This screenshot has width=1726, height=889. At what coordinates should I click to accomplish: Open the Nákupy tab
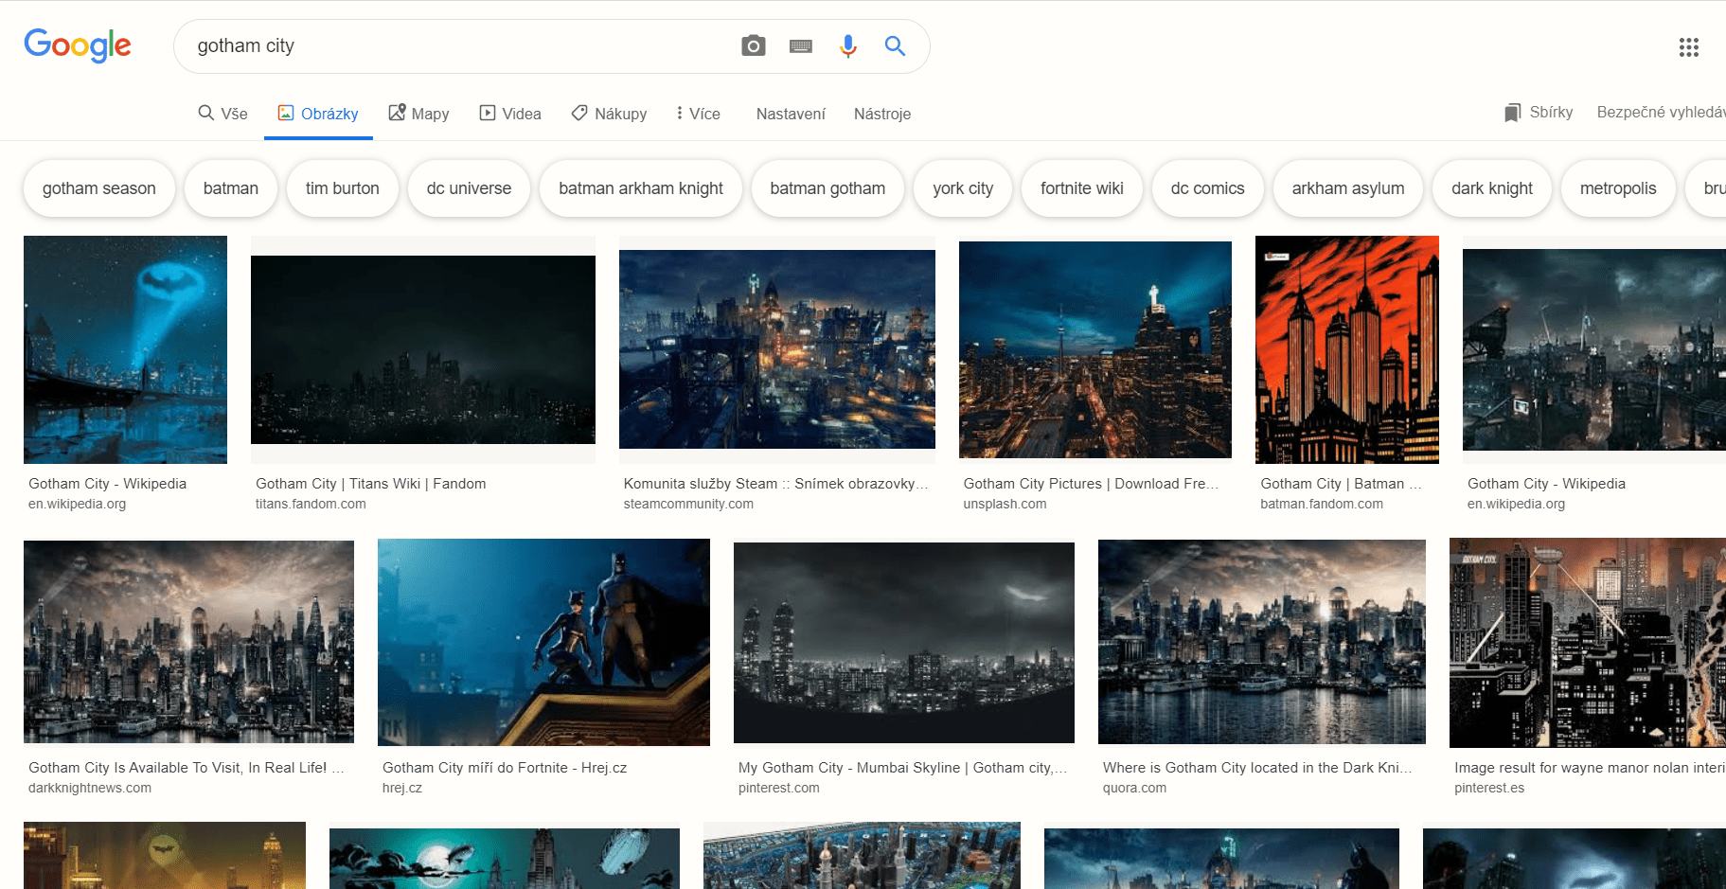[x=609, y=114]
